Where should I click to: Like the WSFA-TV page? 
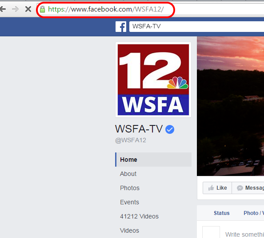(217, 188)
